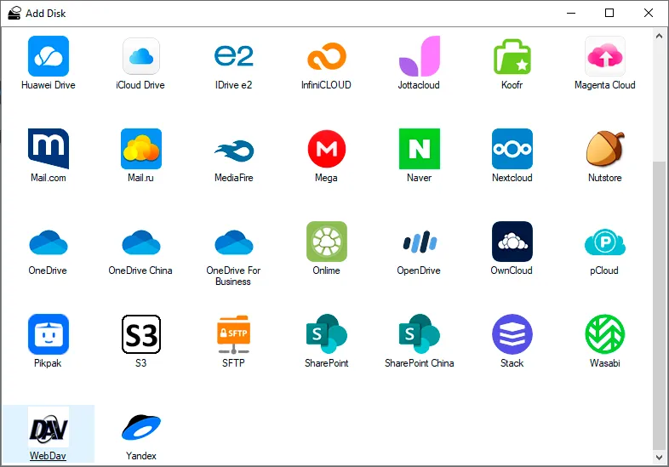Click the Jottacloud icon

pyautogui.click(x=419, y=56)
